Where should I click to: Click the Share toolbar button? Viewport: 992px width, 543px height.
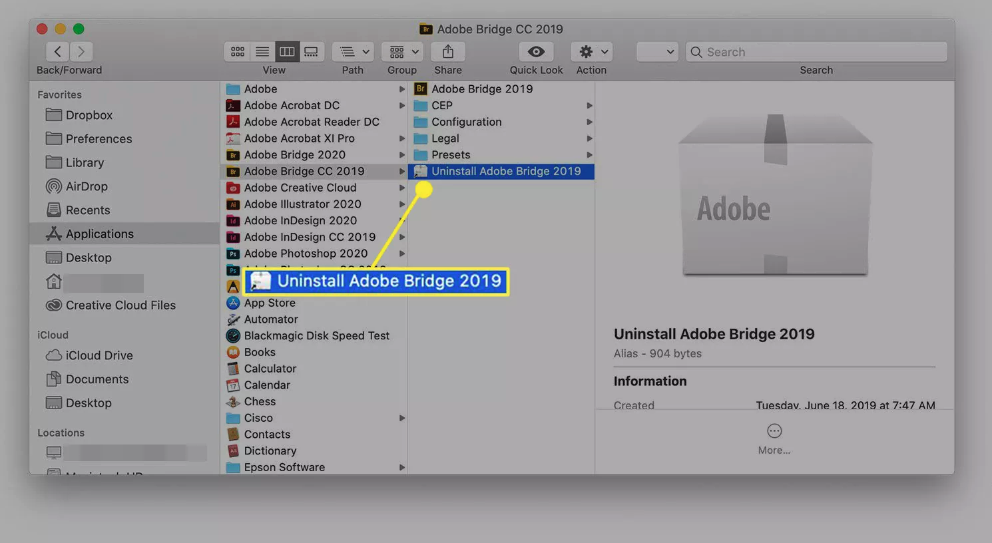pos(448,51)
